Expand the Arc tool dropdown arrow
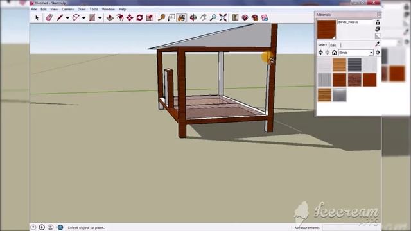Image resolution: width=411 pixels, height=231 pixels. pos(83,18)
